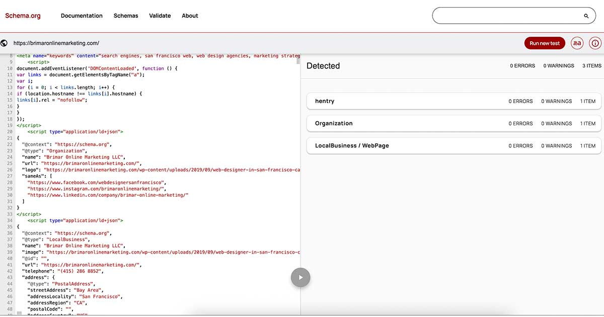Screen dimensions: 604x317
Task: Click the "streetAddress": "Bay Area" line
Action: [66, 290]
